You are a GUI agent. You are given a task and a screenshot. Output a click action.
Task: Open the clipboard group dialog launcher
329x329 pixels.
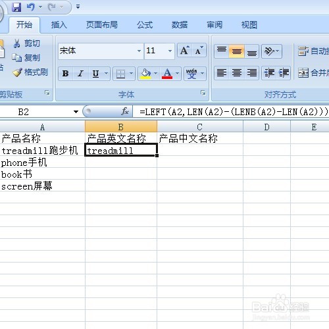click(x=47, y=93)
